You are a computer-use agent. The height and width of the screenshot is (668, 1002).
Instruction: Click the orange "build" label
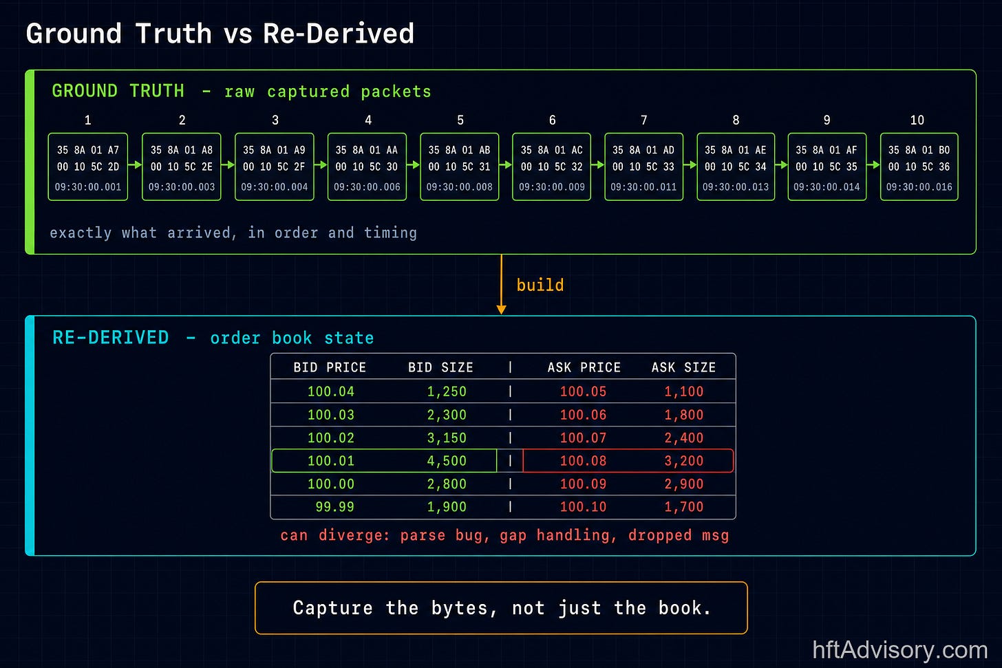540,285
